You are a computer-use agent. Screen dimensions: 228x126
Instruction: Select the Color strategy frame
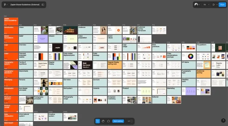100,56
